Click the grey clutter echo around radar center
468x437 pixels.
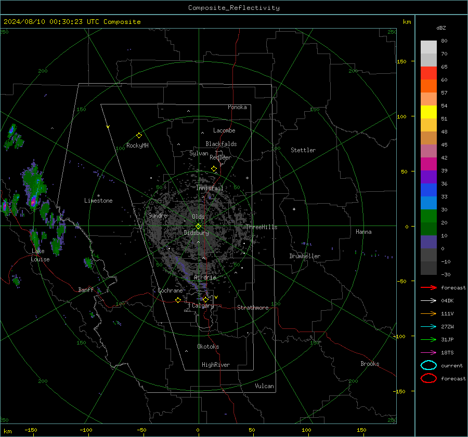[198, 226]
